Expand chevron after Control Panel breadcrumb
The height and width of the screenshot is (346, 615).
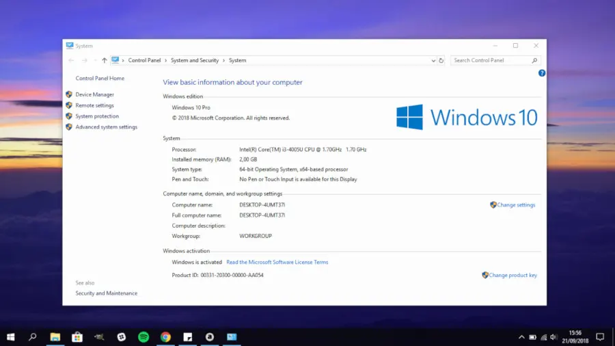coord(165,60)
